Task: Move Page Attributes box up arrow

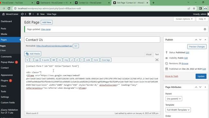Action: (x=196, y=87)
